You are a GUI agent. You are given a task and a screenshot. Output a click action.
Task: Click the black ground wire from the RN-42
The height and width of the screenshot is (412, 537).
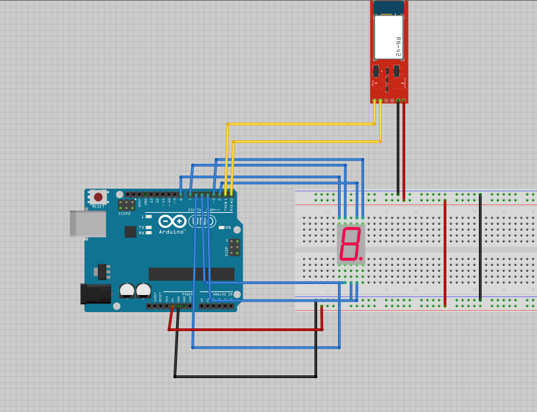tap(397, 150)
